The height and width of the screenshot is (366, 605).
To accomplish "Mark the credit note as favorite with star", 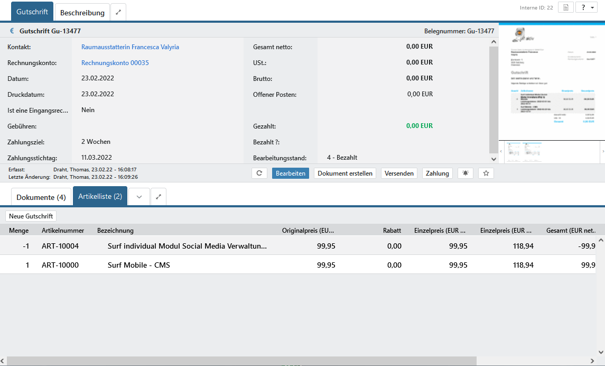I will click(x=486, y=173).
